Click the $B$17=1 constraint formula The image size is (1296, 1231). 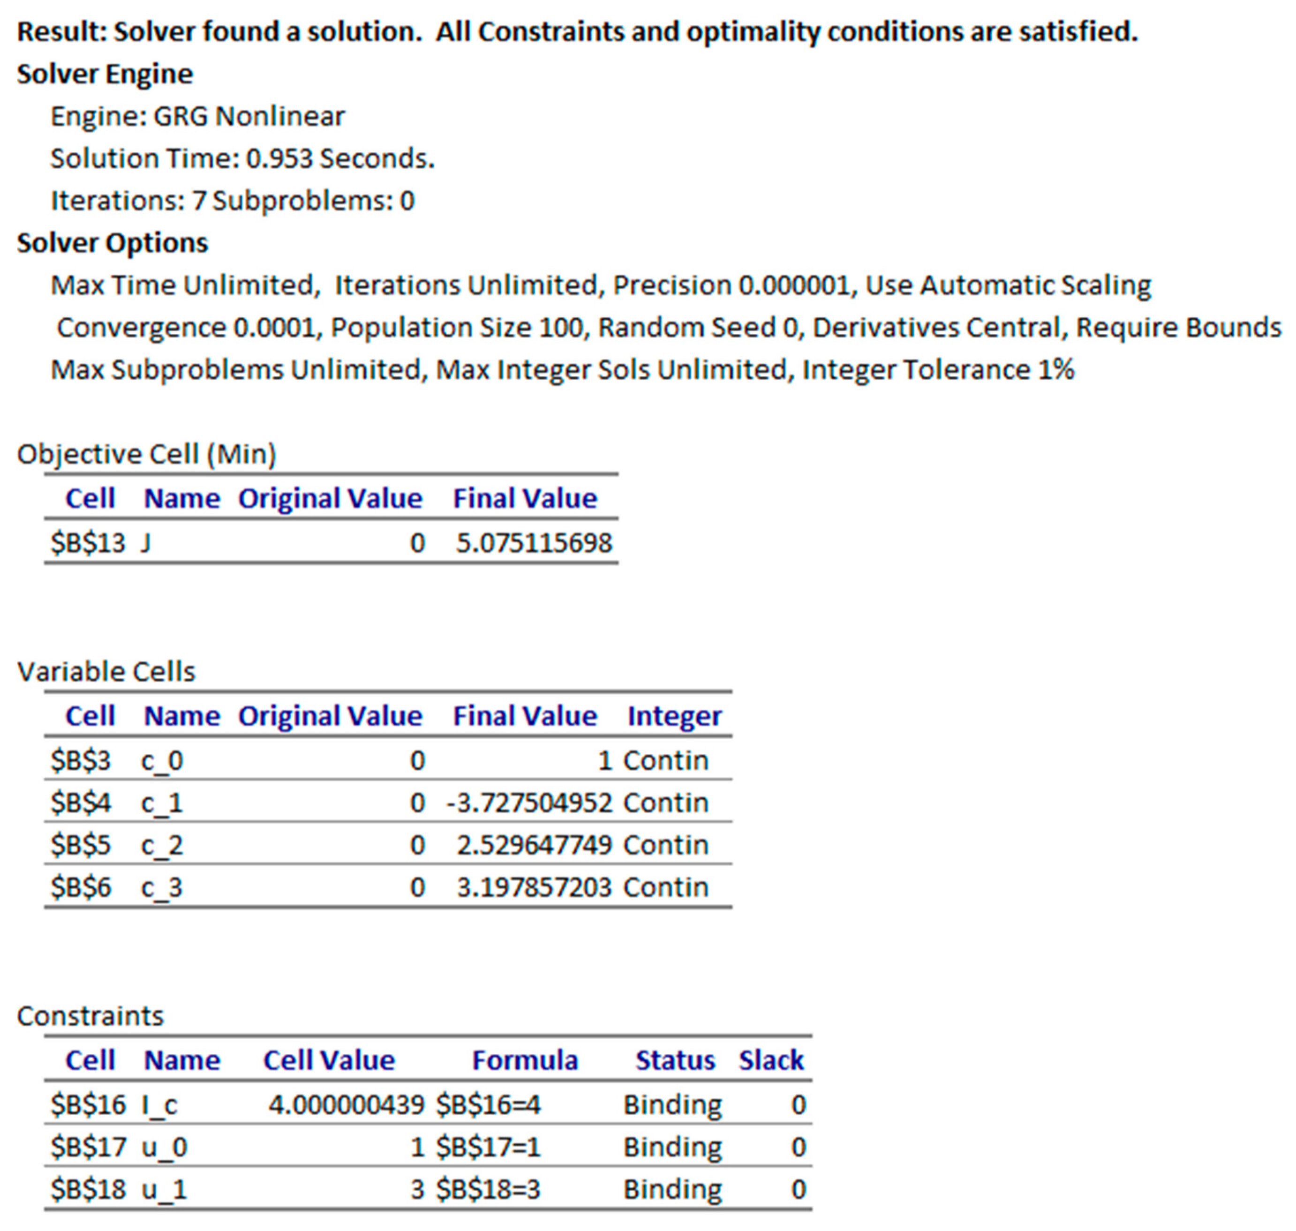tap(488, 1147)
